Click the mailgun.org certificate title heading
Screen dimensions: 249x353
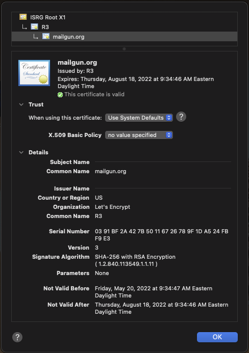[x=78, y=63]
